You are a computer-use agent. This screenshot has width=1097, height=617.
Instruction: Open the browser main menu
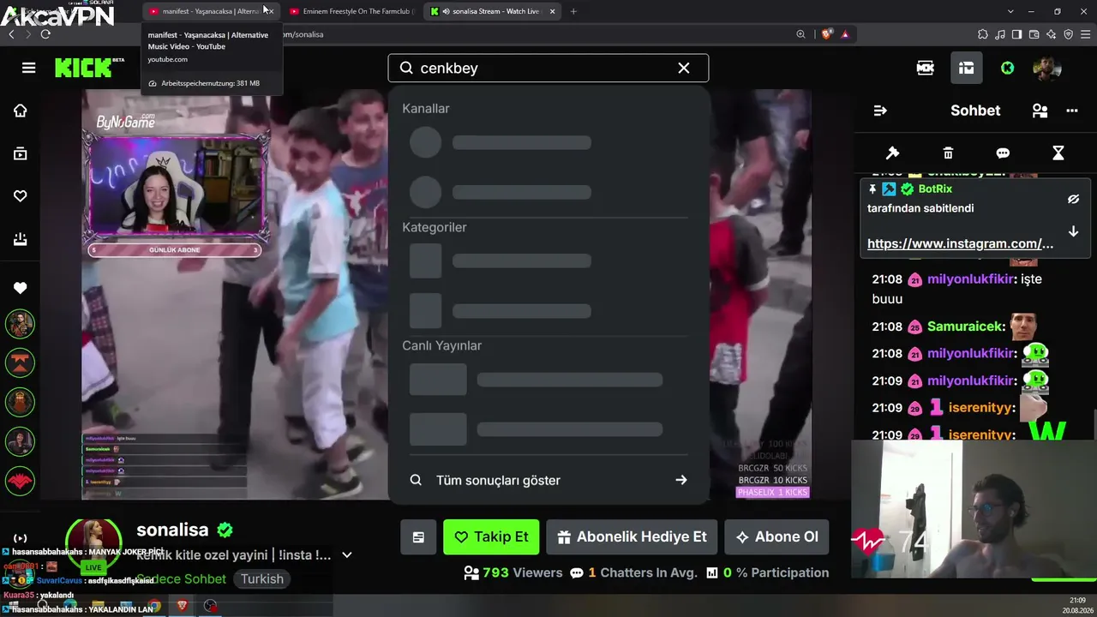click(x=1085, y=34)
